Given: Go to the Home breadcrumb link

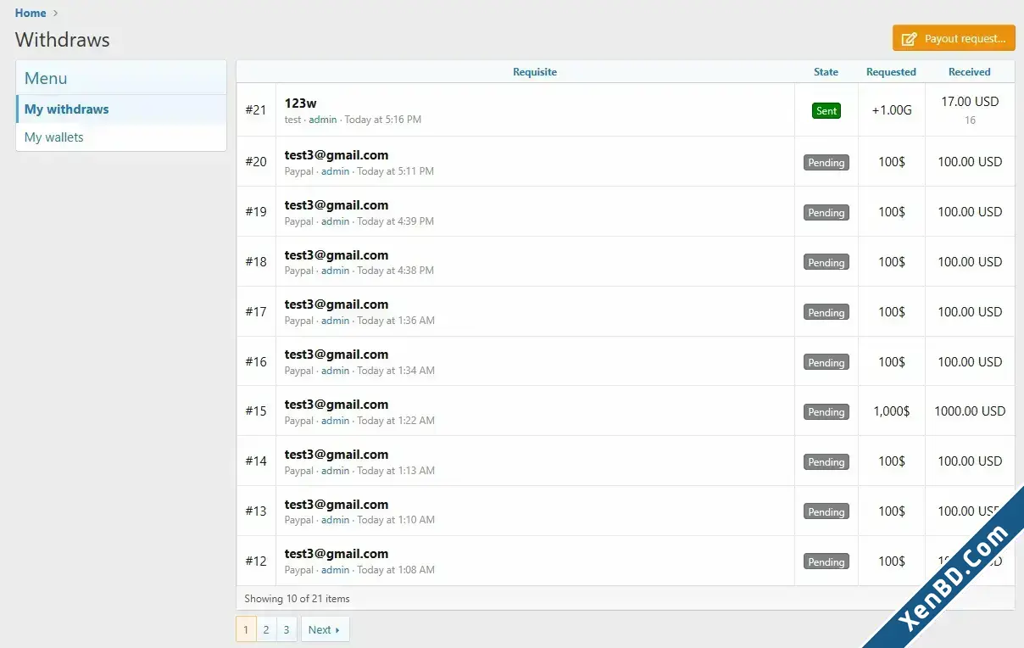Looking at the screenshot, I should (31, 13).
